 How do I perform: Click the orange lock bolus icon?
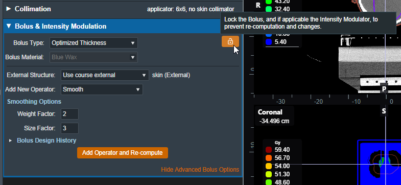click(x=230, y=41)
